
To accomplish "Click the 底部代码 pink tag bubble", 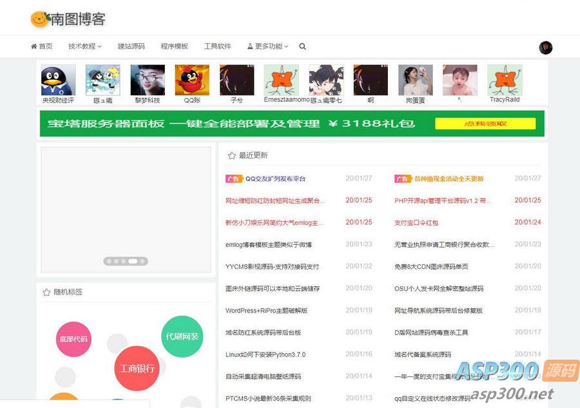I will (x=73, y=339).
